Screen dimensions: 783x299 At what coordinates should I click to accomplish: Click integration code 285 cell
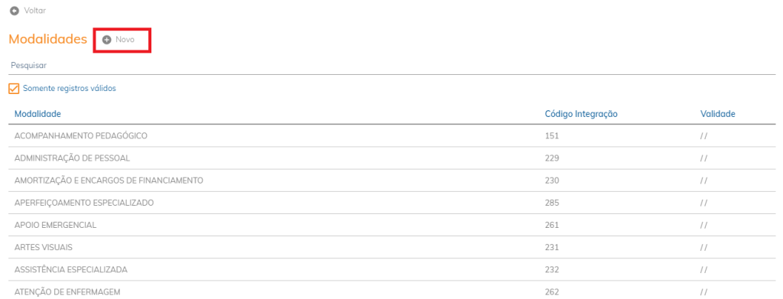tap(552, 203)
